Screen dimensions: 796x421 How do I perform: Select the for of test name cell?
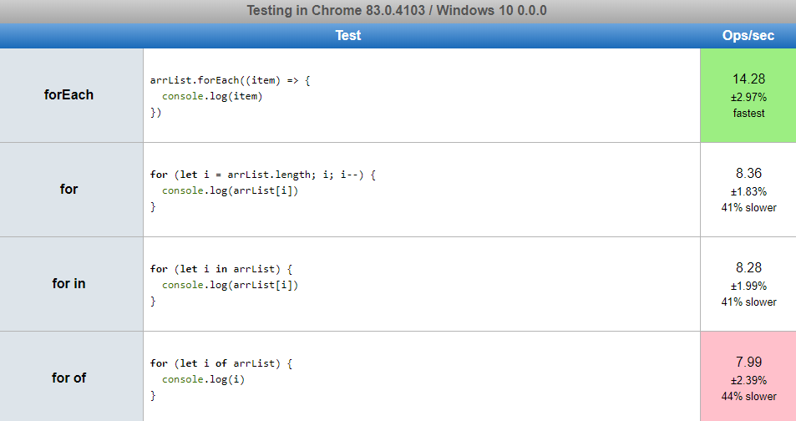tap(72, 376)
